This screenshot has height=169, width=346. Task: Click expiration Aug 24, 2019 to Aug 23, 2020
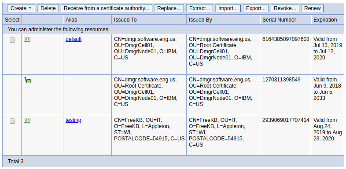[x=328, y=129]
